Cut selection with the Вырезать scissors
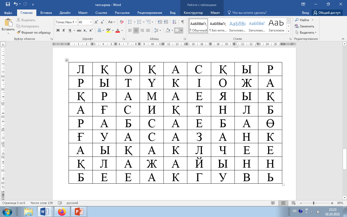This screenshot has width=347, height=217. pos(26,20)
